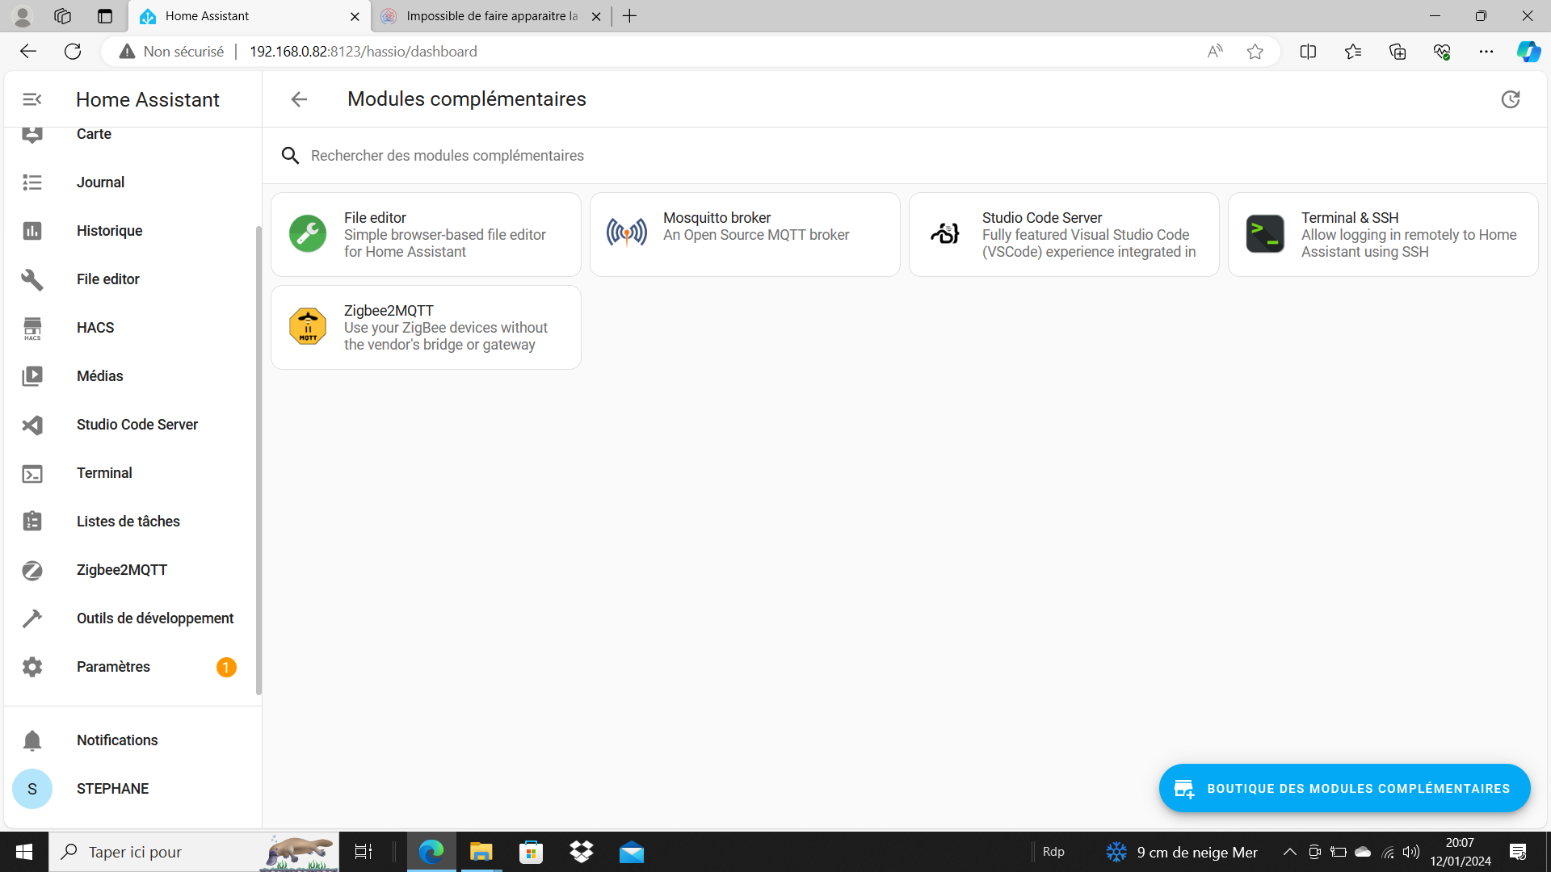Open the Studio Code Server add-on title
1551x872 pixels.
coord(1042,218)
